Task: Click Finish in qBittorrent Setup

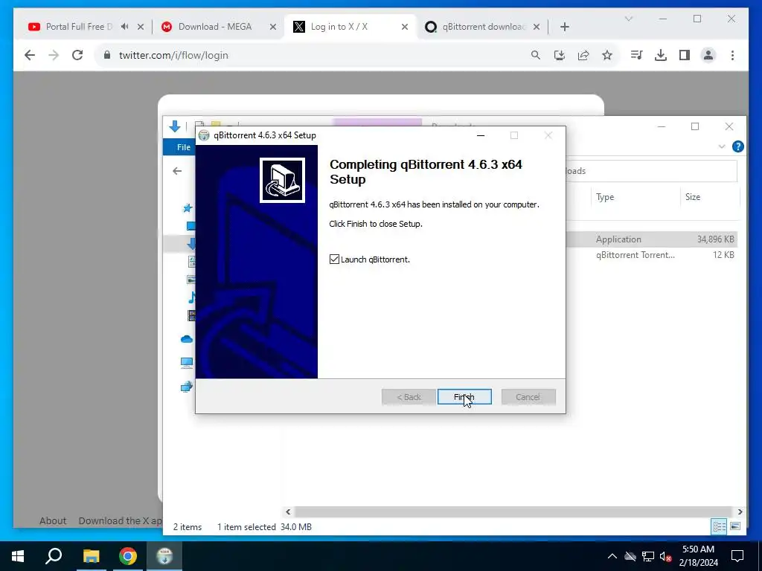Action: click(x=464, y=397)
